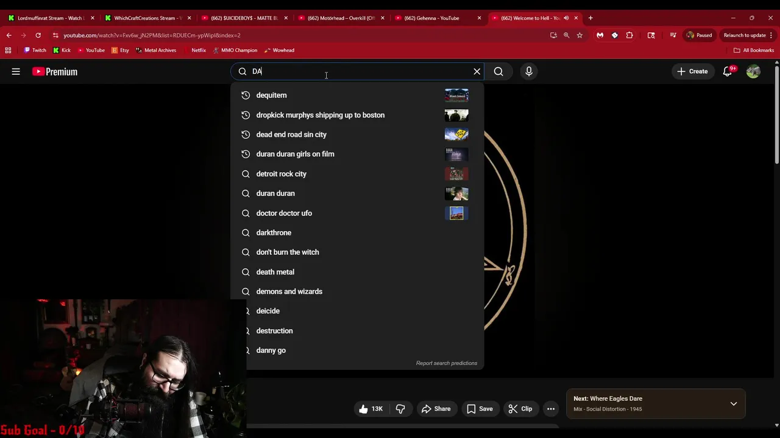
Task: Bookmark this page with star
Action: [x=580, y=35]
